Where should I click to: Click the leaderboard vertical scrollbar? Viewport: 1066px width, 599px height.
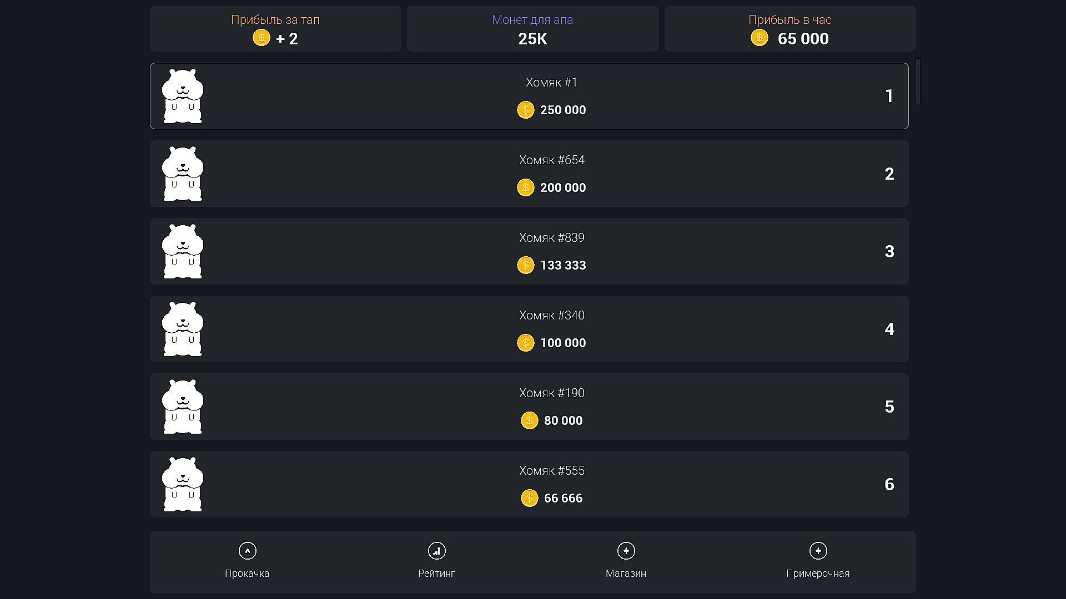click(918, 82)
